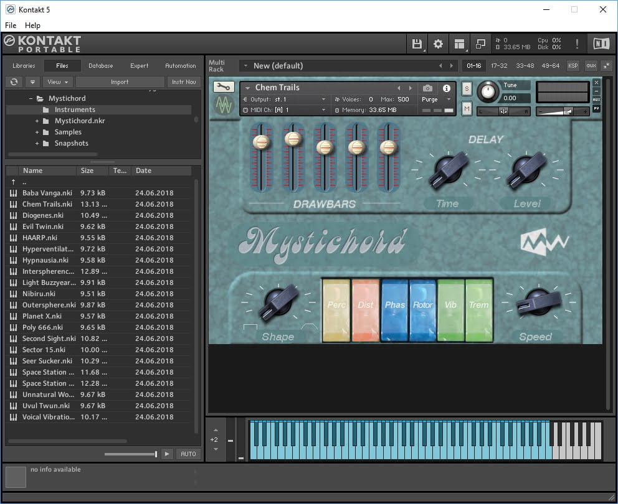This screenshot has width=618, height=504.
Task: Expand the Snapshots folder
Action: pyautogui.click(x=37, y=143)
